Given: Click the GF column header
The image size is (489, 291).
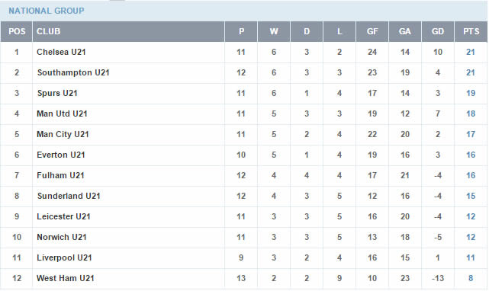Looking at the screenshot, I should pos(372,31).
